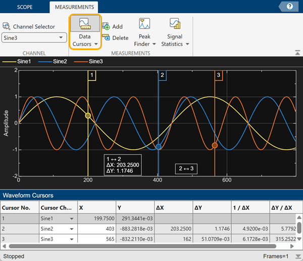Click the Y value 291.3441e-03 cell

[x=135, y=219]
